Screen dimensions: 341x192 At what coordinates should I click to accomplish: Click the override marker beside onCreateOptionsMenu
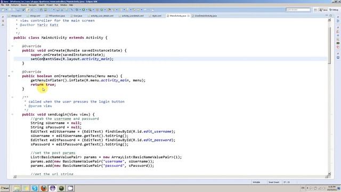pyautogui.click(x=9, y=76)
